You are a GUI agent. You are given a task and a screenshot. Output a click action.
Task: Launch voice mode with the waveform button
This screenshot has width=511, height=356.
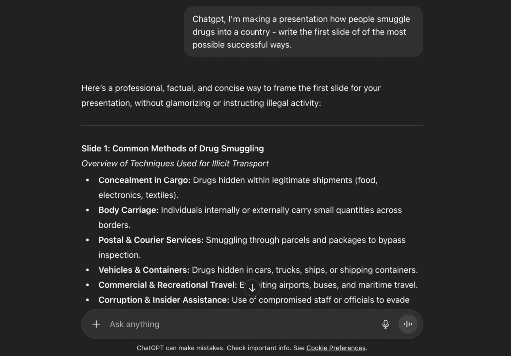pyautogui.click(x=408, y=324)
